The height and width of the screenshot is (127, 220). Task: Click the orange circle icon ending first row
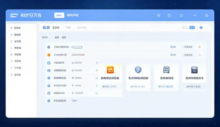tap(199, 47)
